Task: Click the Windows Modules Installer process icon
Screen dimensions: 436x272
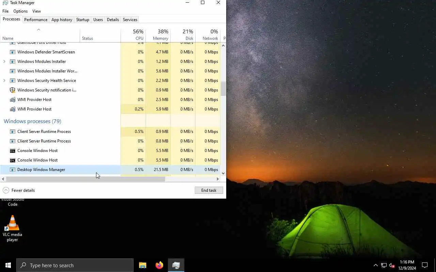Action: [x=13, y=62]
